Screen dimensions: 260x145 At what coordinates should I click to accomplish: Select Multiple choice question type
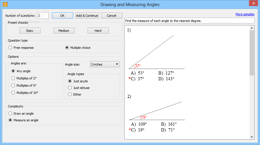[78, 48]
